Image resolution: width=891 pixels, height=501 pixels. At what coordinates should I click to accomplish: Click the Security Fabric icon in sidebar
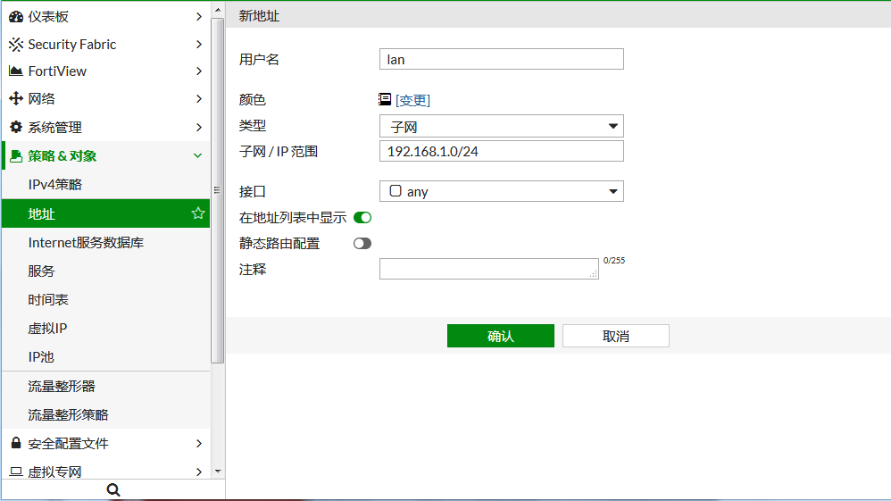point(16,45)
